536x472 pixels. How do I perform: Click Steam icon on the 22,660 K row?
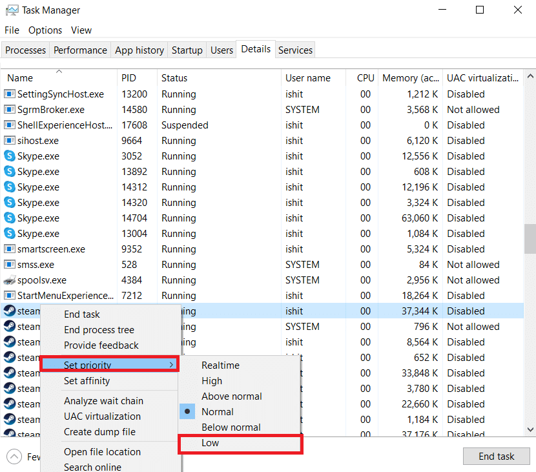[x=10, y=404]
